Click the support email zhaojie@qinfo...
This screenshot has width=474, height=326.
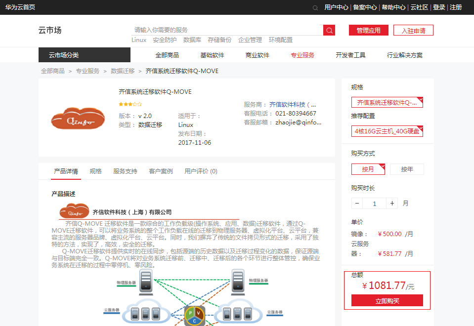(299, 122)
